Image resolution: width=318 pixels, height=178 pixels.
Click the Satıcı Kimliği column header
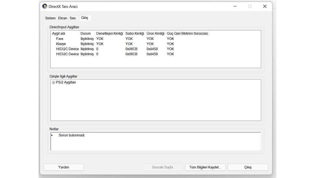pyautogui.click(x=135, y=33)
